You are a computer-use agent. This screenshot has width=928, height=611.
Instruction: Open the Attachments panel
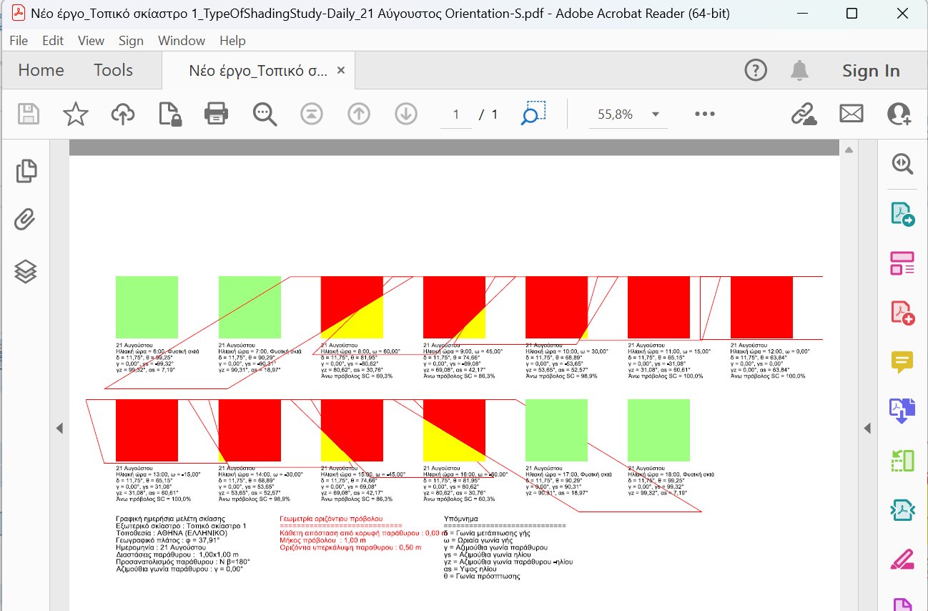tap(26, 221)
